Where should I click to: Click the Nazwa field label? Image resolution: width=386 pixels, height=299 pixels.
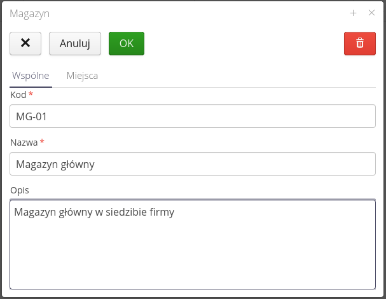pyautogui.click(x=24, y=143)
